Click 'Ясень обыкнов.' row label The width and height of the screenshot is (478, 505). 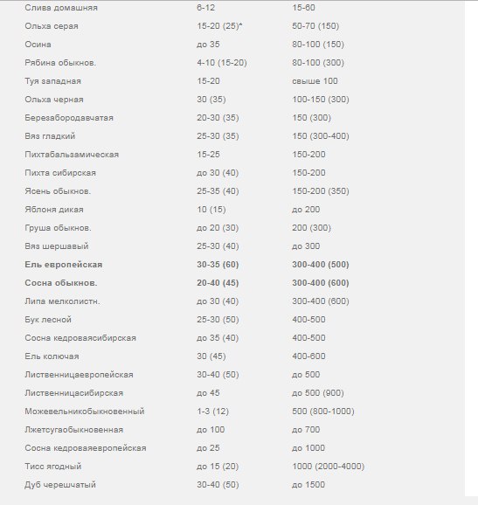[x=58, y=191]
